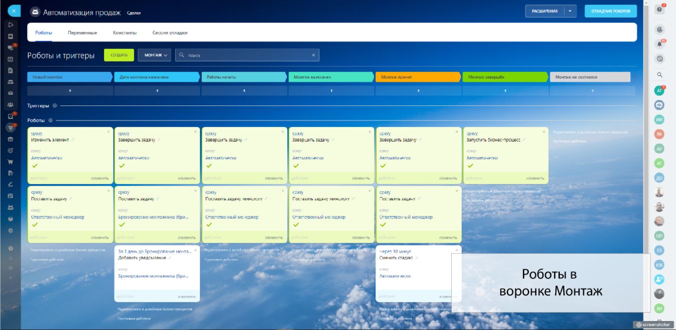Click the question mark icon in left sidebar
Image resolution: width=676 pixels, height=330 pixels.
coord(10,248)
